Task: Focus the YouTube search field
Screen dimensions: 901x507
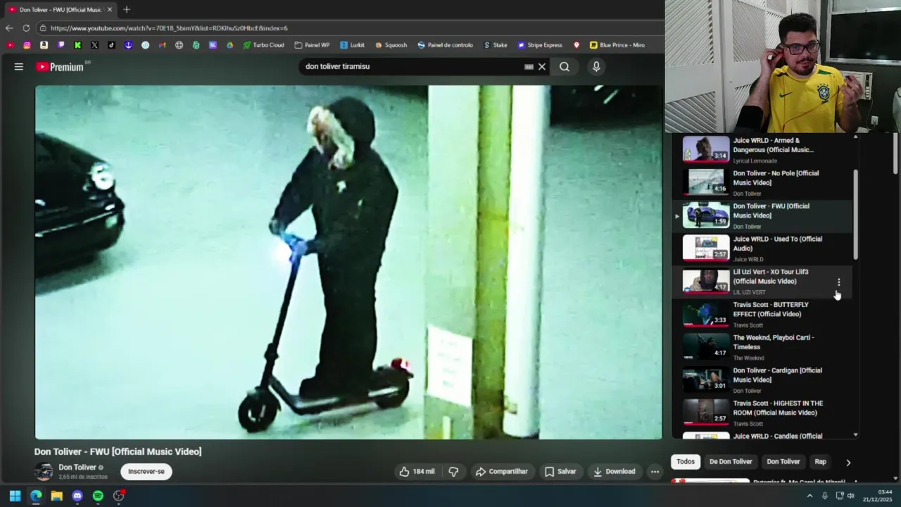Action: coord(412,67)
